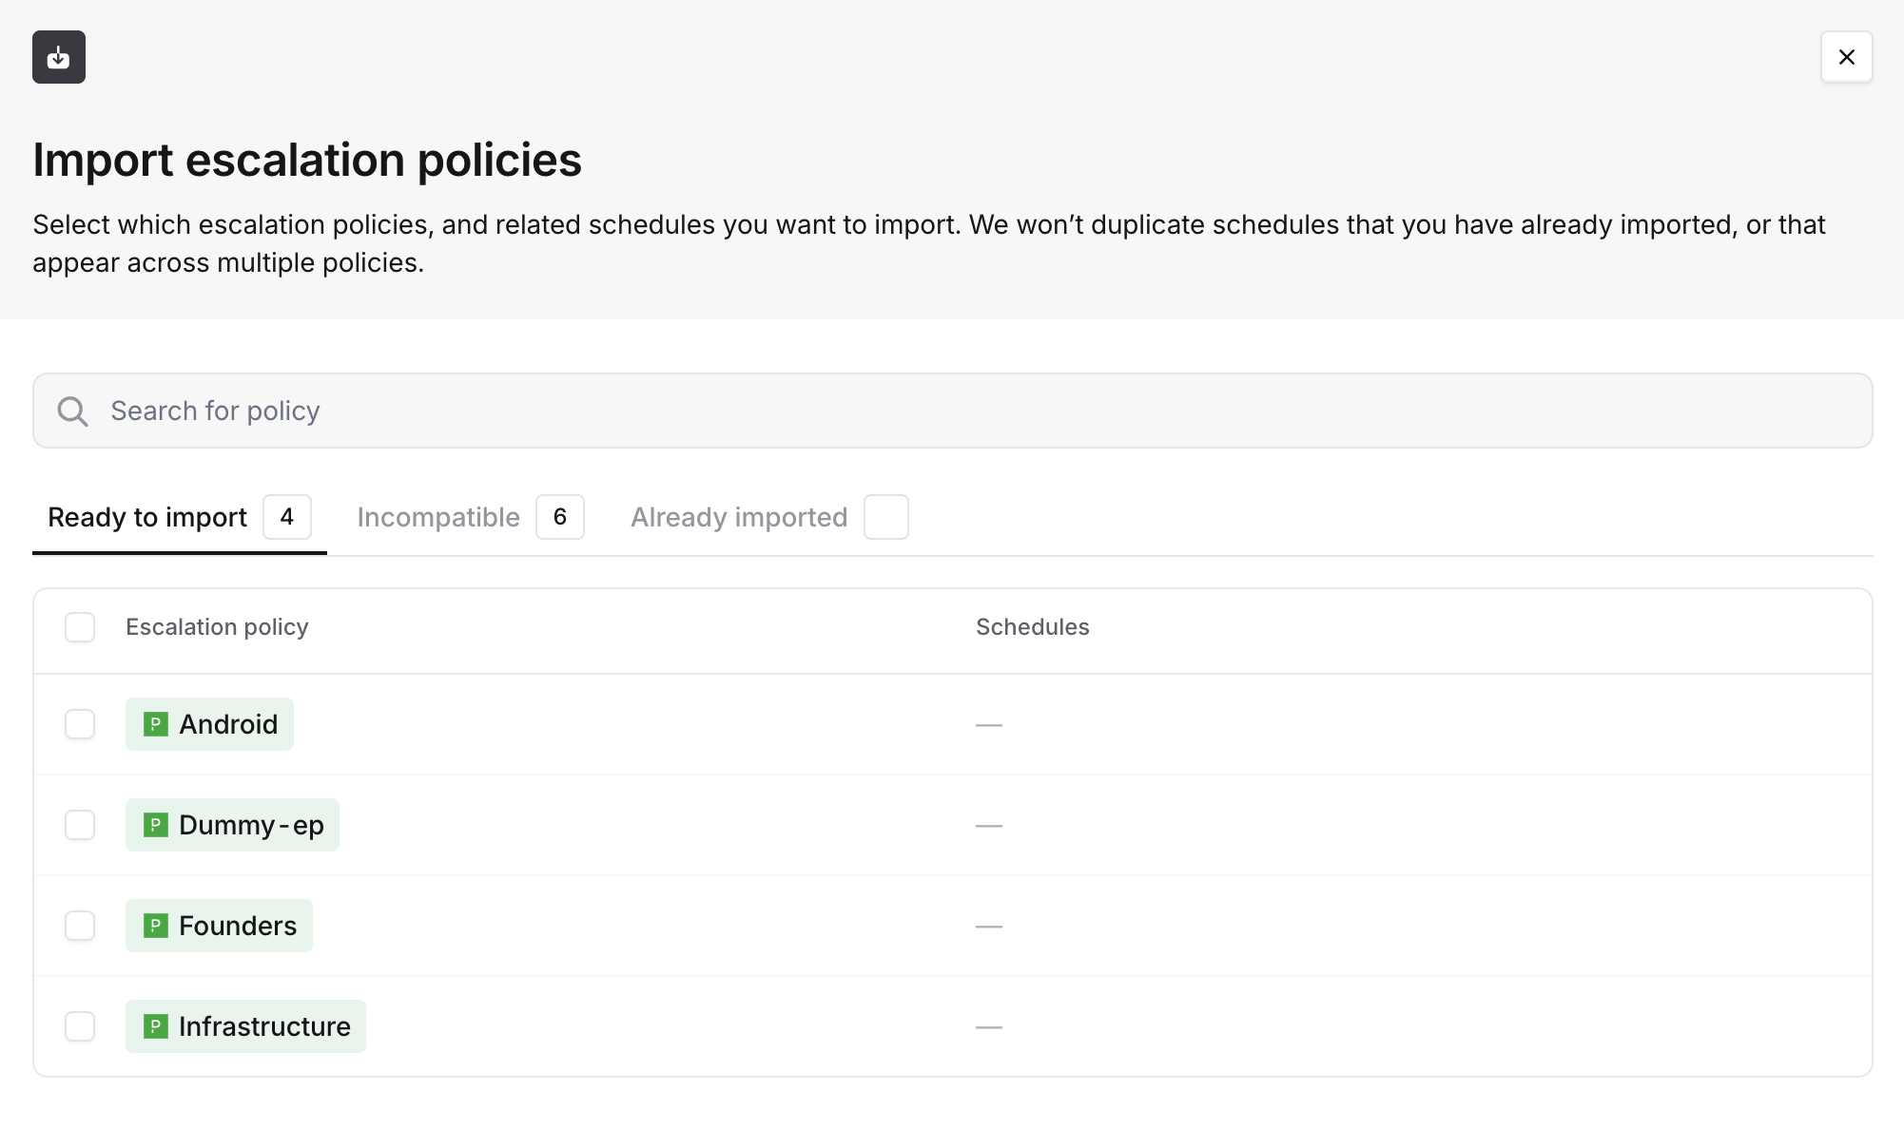The height and width of the screenshot is (1148, 1904).
Task: Click the PagerDuty icon beside Dummy-ep
Action: click(x=156, y=825)
